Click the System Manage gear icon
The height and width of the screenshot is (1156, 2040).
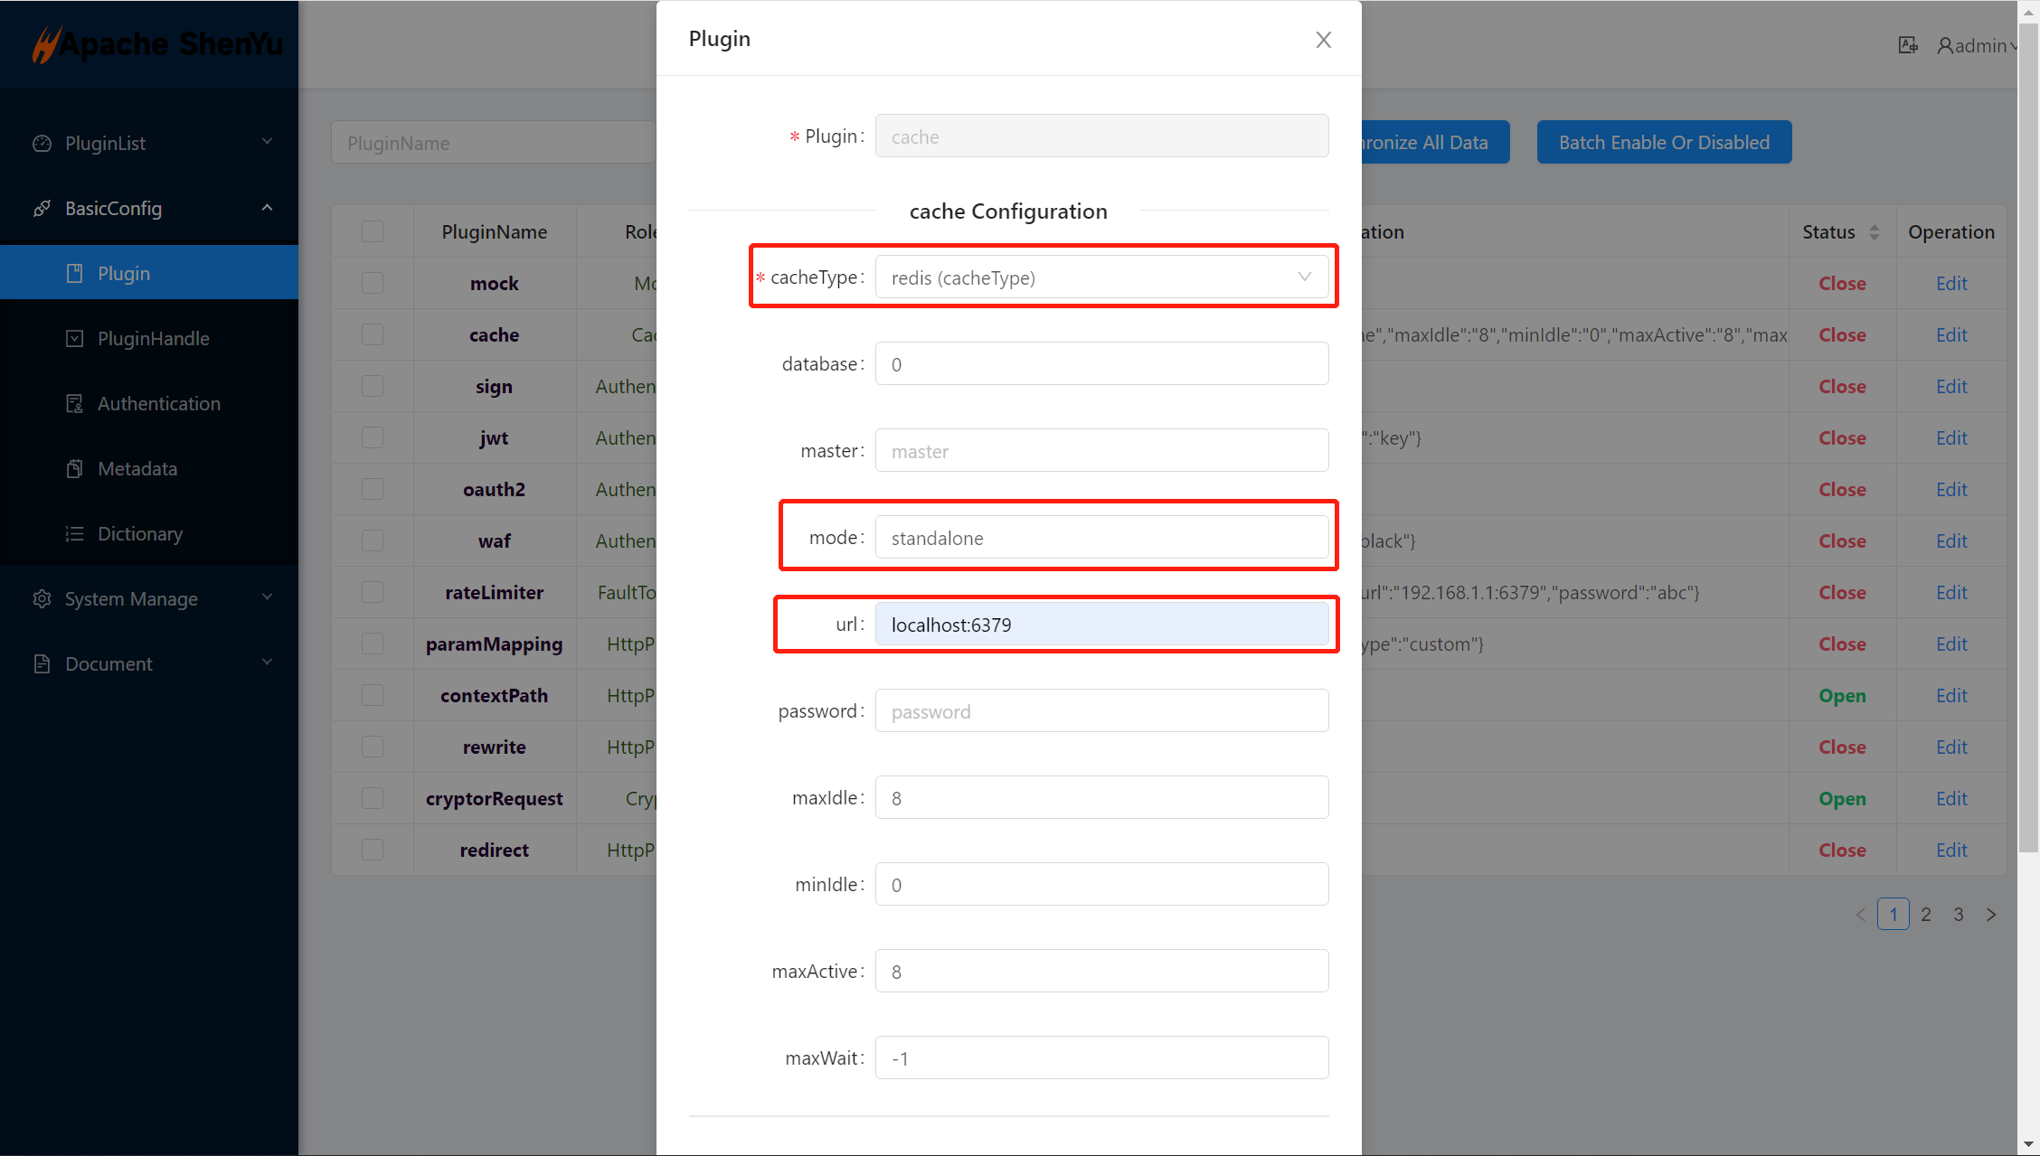click(42, 599)
